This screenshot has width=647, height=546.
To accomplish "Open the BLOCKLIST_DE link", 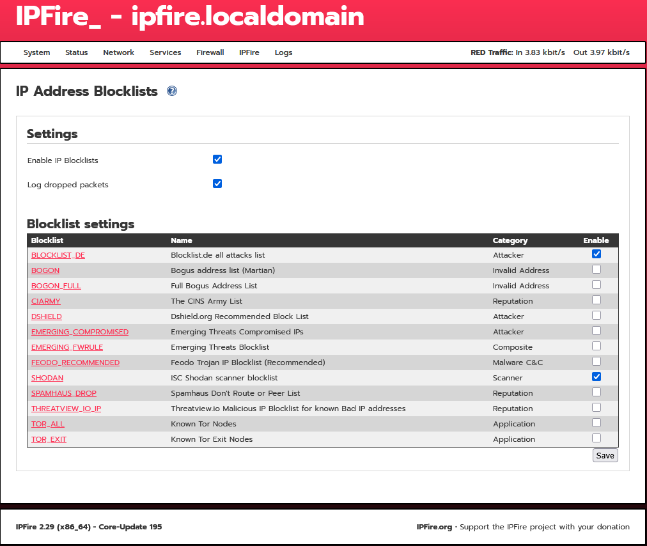I will tap(58, 255).
